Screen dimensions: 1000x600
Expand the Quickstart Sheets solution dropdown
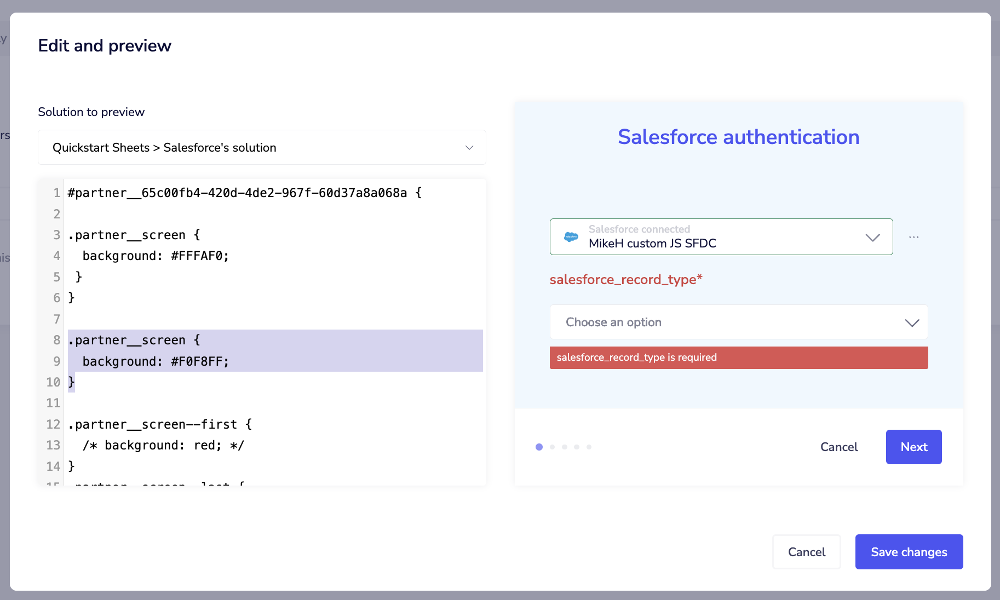pos(261,148)
